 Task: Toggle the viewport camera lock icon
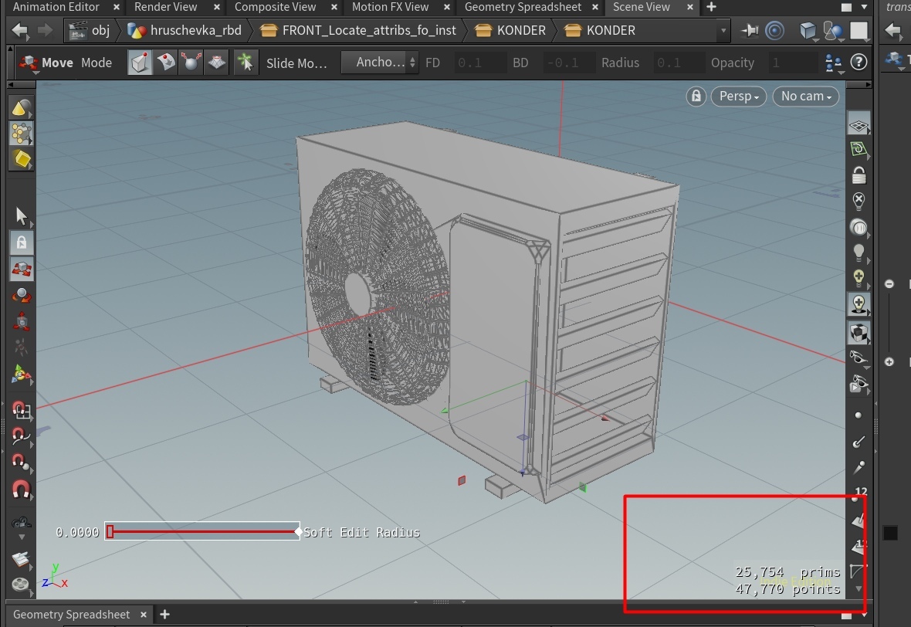696,97
